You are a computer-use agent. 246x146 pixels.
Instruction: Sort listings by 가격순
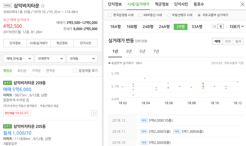point(36,70)
